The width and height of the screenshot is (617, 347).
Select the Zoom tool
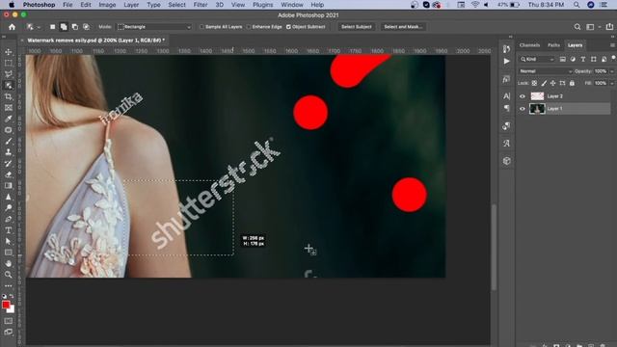[9, 274]
